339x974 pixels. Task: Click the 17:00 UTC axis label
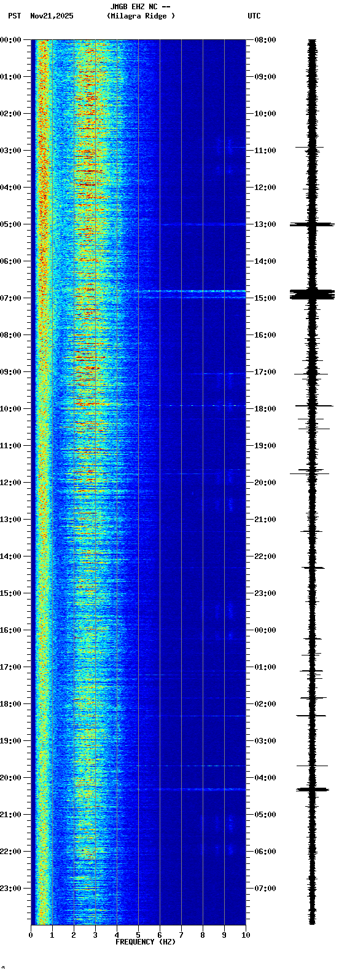(265, 372)
